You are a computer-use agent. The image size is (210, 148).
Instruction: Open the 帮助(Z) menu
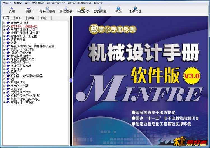[98, 3]
